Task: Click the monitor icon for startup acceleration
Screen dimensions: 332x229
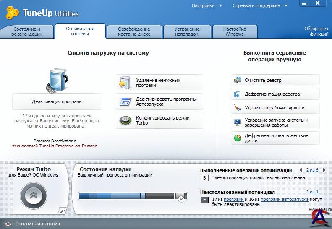Action: 237,122
